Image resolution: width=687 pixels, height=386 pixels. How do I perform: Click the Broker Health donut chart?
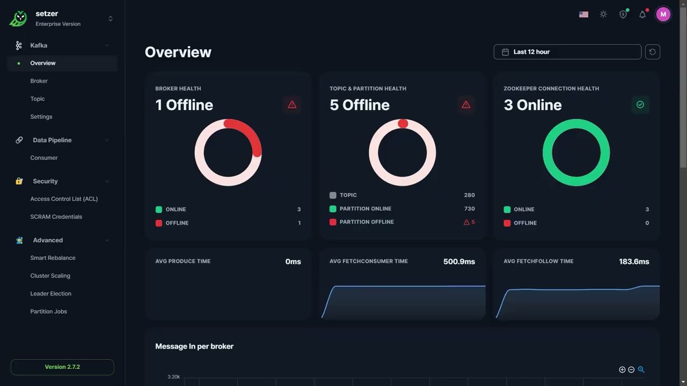tap(228, 152)
